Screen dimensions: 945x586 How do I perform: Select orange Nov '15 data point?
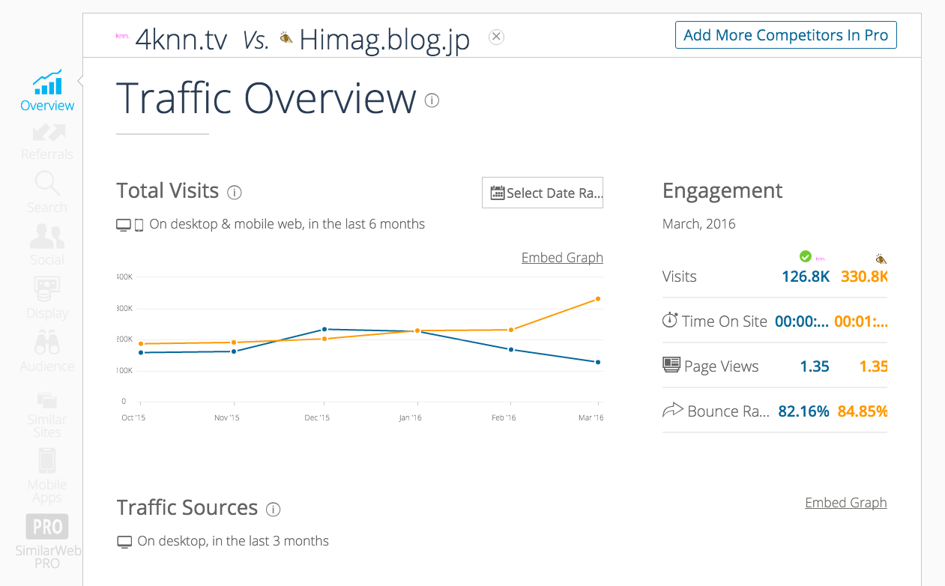point(234,342)
